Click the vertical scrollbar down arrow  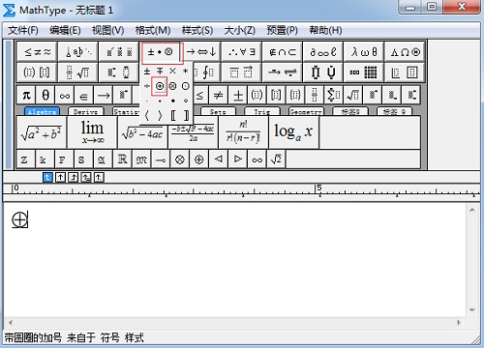472,310
